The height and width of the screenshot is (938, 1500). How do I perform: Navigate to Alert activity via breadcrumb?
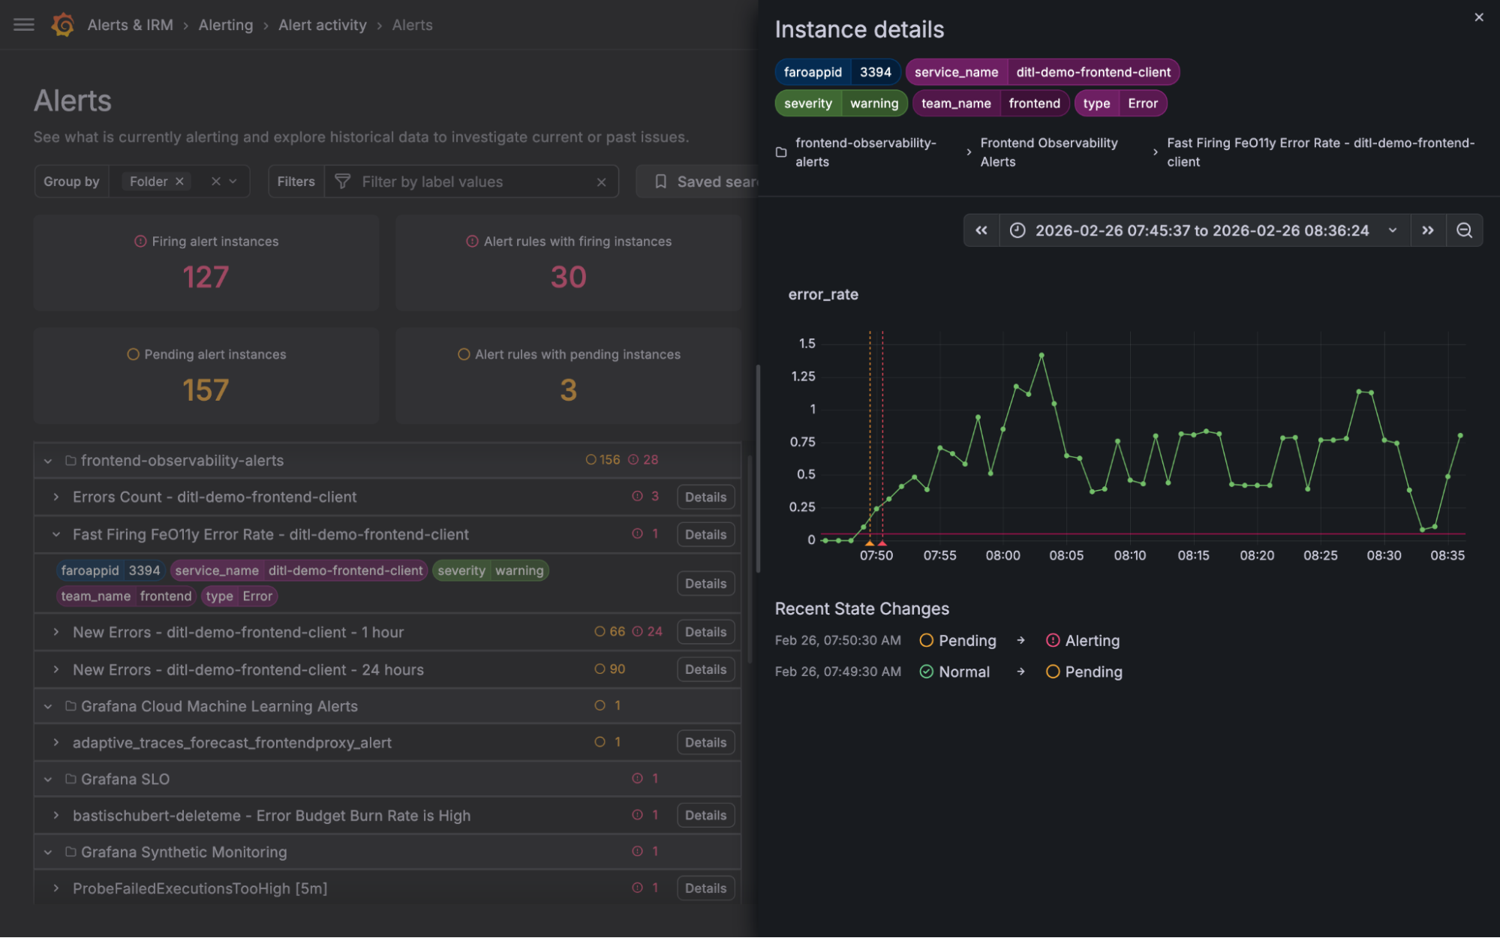pos(322,24)
